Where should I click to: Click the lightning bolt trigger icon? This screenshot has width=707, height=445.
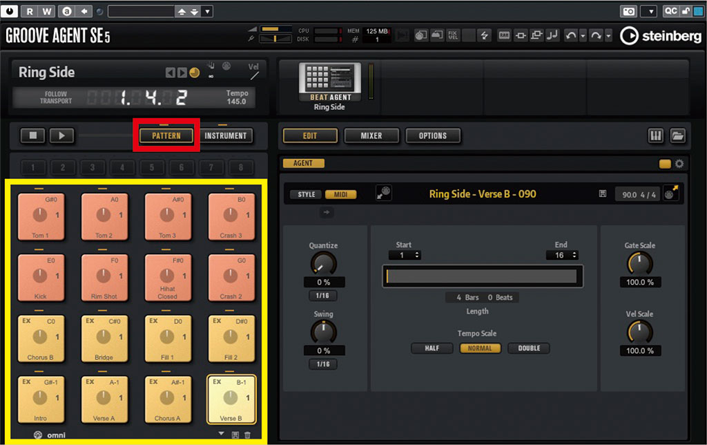[484, 35]
